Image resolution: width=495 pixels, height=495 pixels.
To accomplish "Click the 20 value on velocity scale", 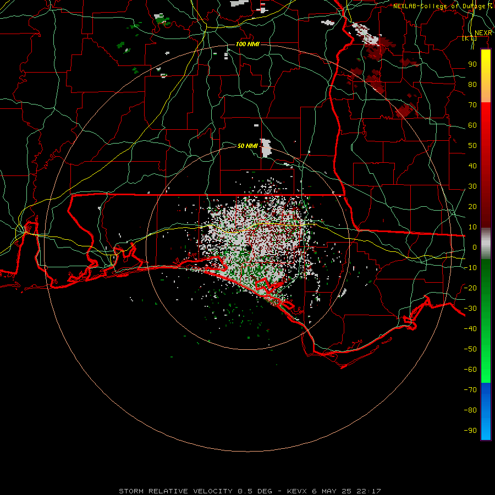I will click(472, 207).
